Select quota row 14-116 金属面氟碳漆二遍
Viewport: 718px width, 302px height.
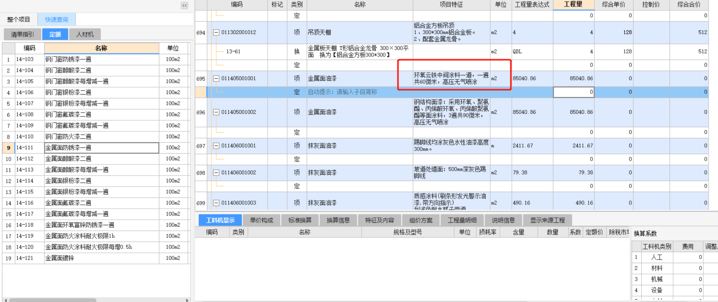pos(96,203)
